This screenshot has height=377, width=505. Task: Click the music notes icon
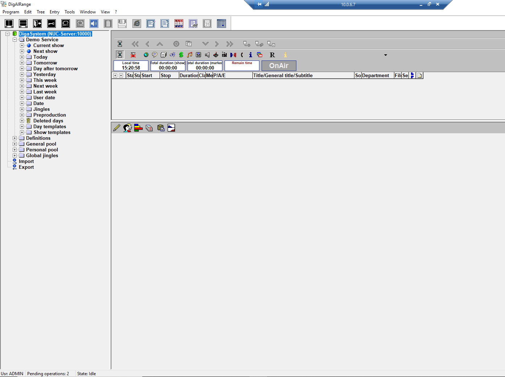(x=190, y=55)
